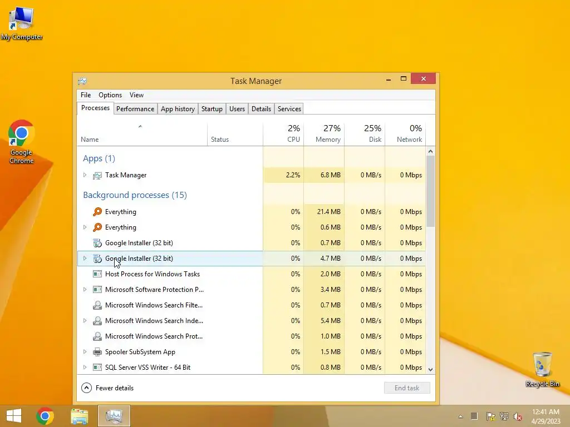Open the Windows Start button
Screen dimensions: 570x427
pos(14,416)
